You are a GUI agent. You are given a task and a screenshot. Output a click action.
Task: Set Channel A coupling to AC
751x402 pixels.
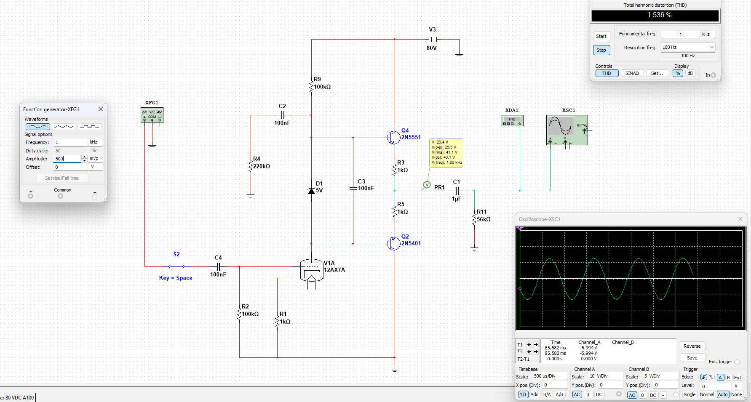(x=577, y=394)
